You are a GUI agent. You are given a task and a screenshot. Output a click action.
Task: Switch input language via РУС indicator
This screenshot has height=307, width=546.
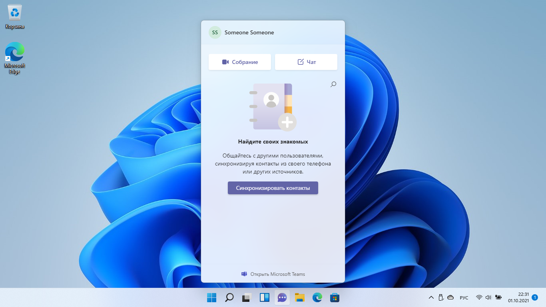464,297
